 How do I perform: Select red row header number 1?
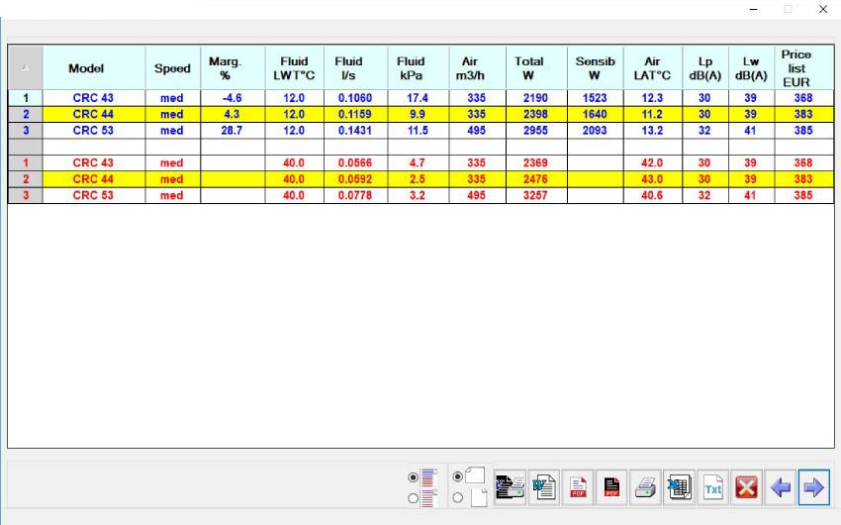coord(25,162)
